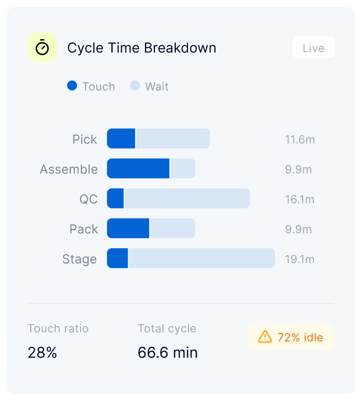
Task: Toggle the Touch legend dot
Action: coord(72,86)
